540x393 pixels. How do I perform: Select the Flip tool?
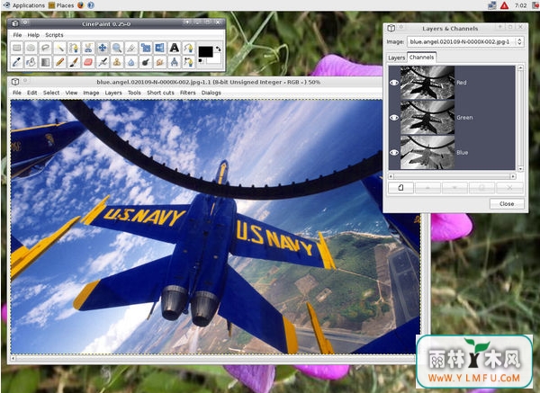tap(160, 48)
